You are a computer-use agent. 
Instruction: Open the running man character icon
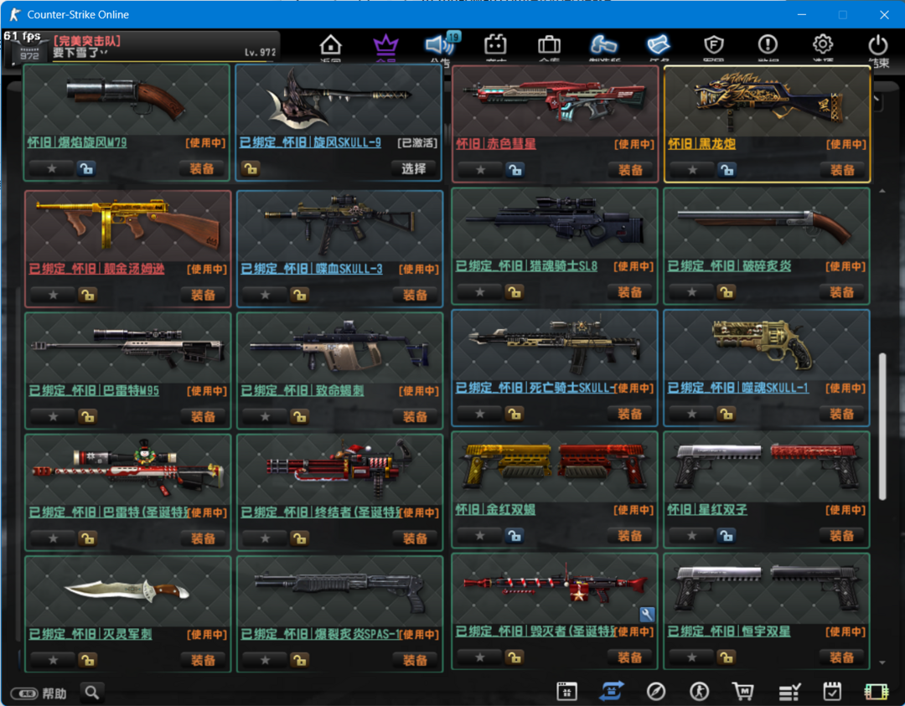click(700, 691)
